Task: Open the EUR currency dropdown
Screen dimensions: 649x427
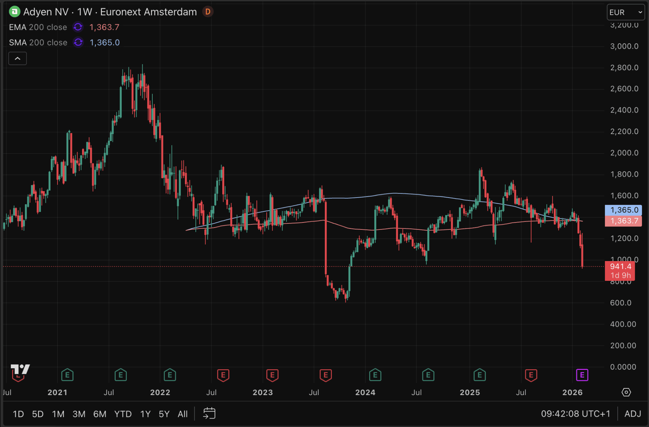Action: [625, 12]
